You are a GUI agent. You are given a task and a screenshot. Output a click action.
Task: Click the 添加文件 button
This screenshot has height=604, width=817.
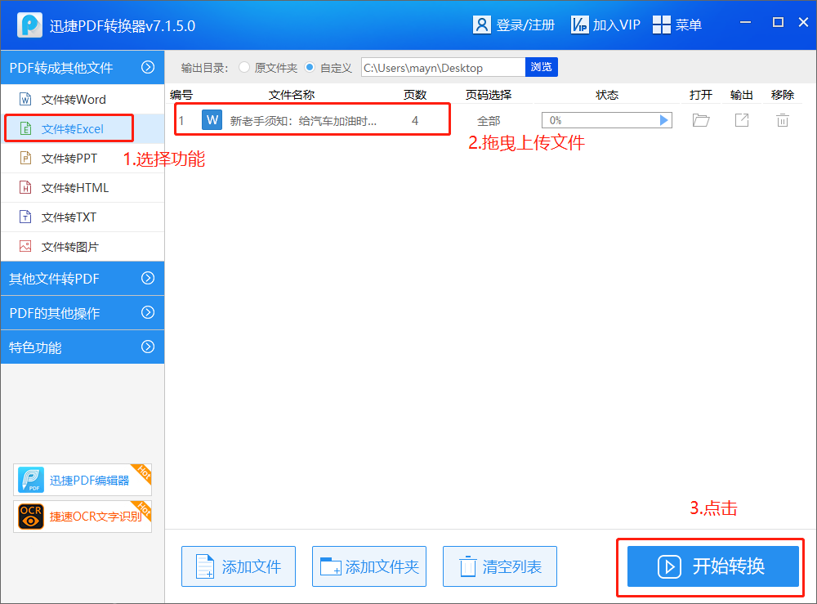point(239,566)
